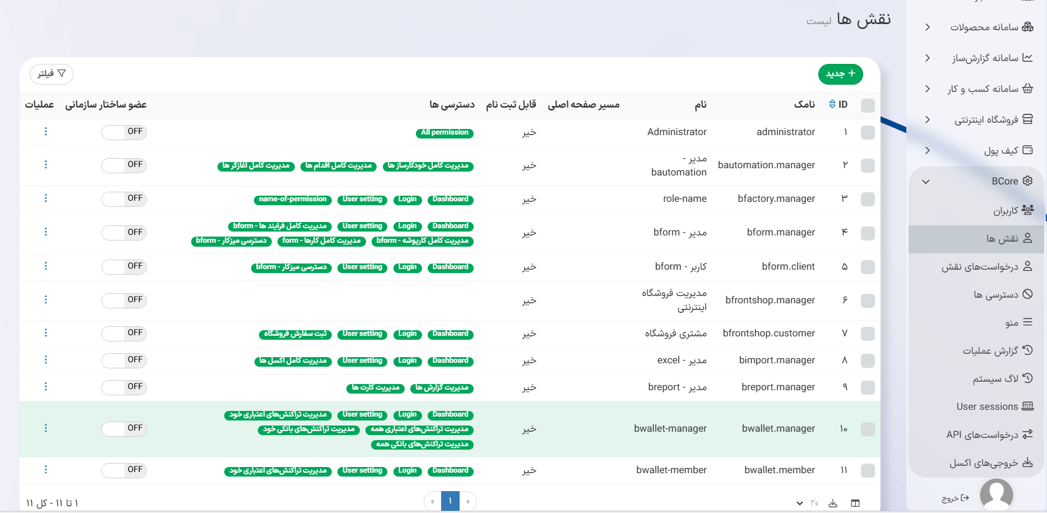Click the دسترسی ها ban icon
The width and height of the screenshot is (1047, 513).
1027,294
